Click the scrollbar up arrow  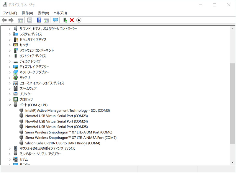tap(232, 28)
